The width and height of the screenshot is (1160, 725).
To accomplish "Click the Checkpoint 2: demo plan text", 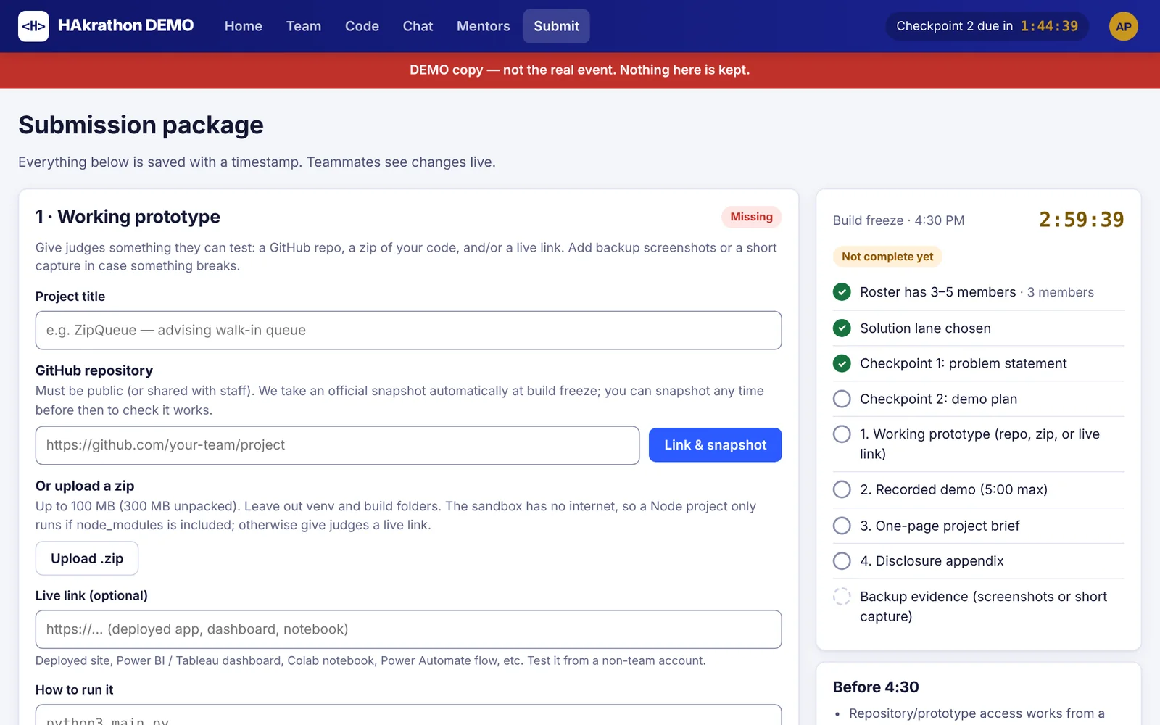I will tap(938, 399).
